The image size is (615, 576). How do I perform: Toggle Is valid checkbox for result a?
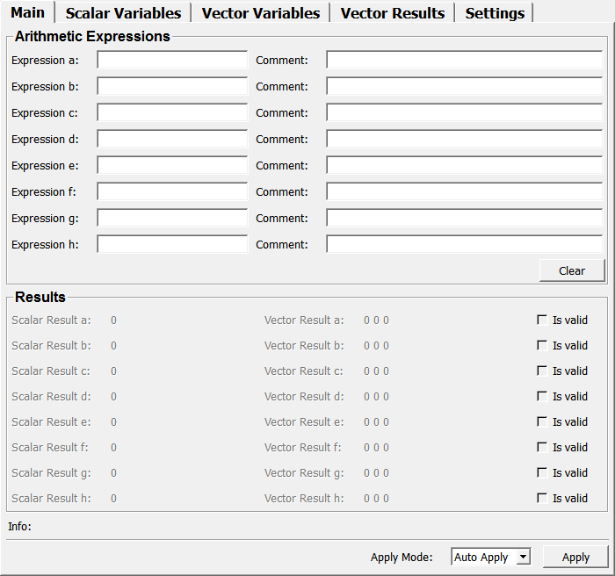tap(542, 320)
